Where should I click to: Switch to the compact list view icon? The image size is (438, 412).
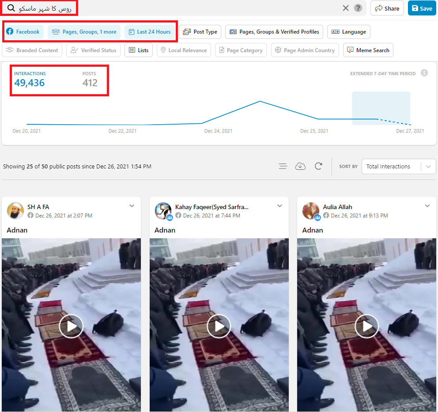click(283, 166)
